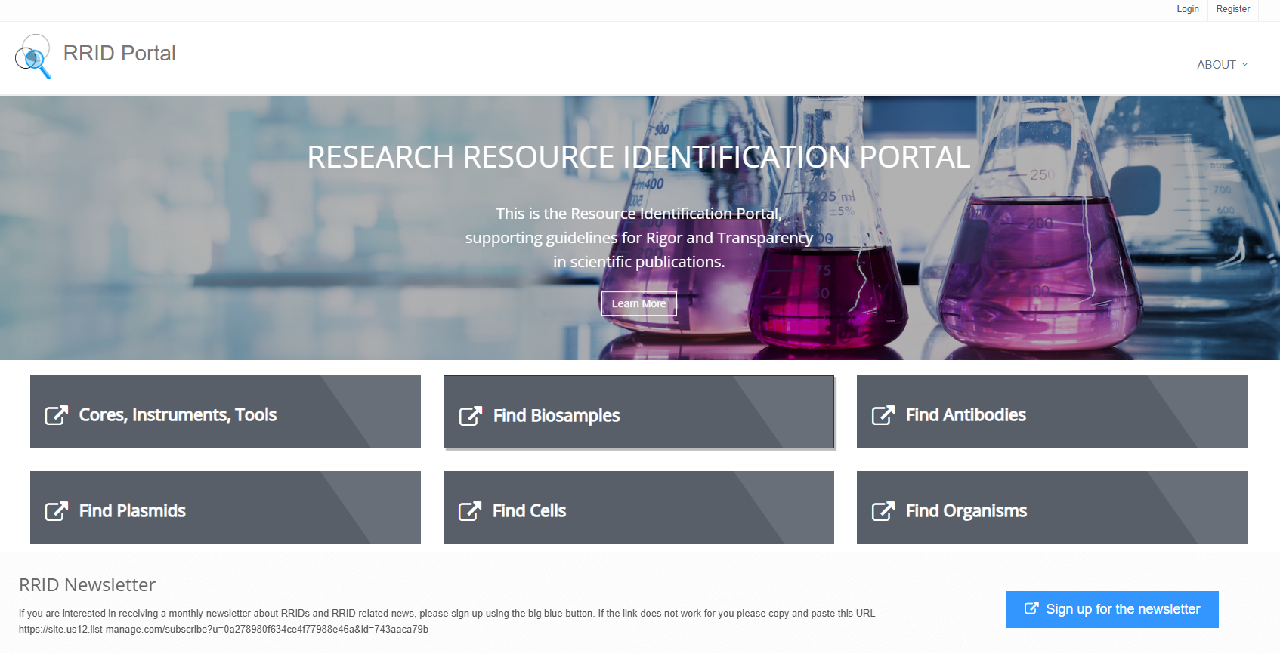Open Find Cells label
This screenshot has width=1280, height=653.
point(529,511)
